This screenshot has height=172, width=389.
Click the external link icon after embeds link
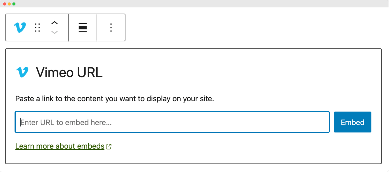tap(109, 147)
